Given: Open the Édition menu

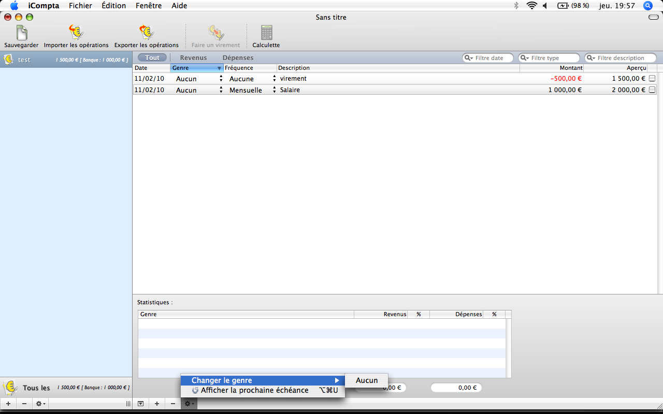Looking at the screenshot, I should (114, 6).
